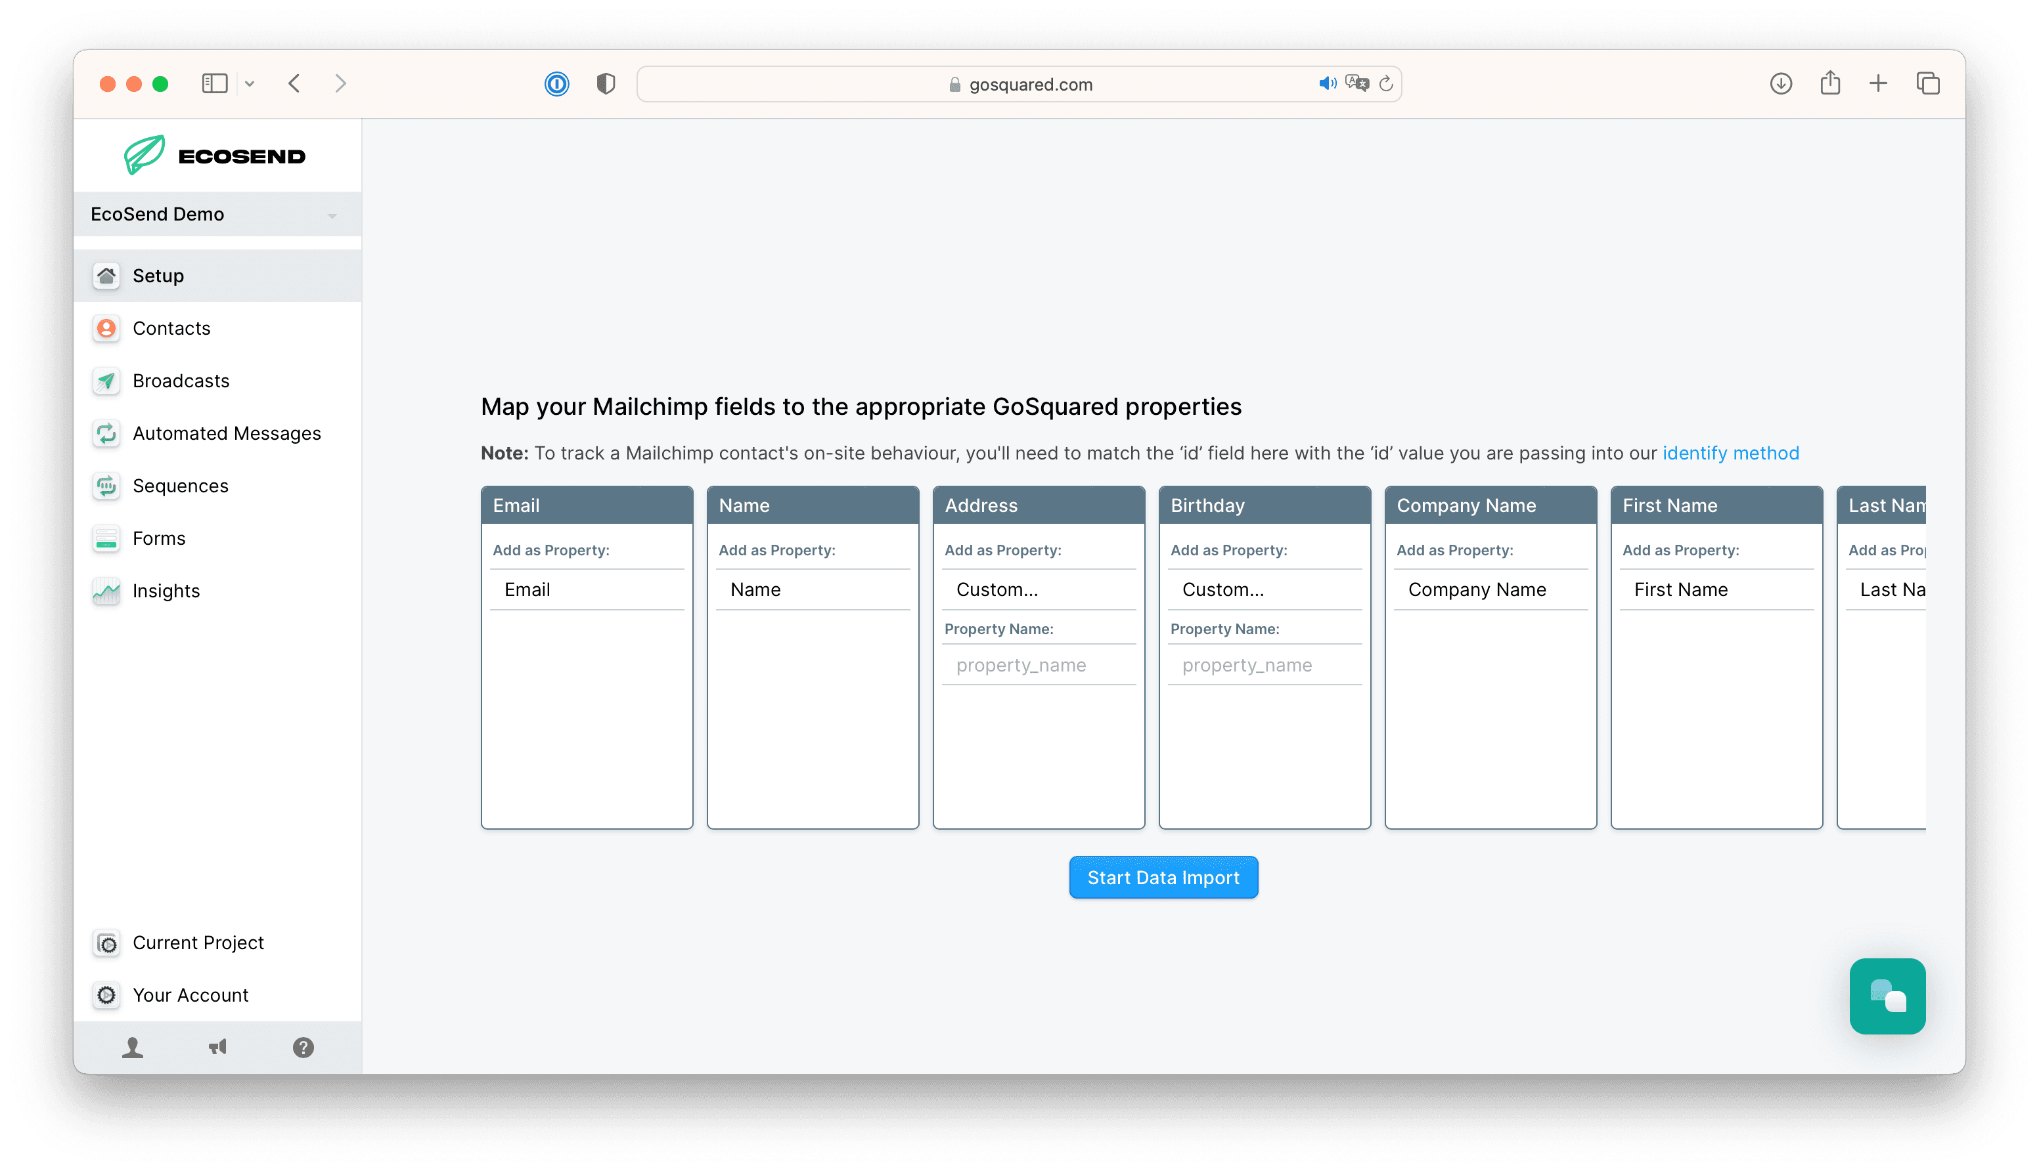The height and width of the screenshot is (1171, 2039).
Task: Toggle the Safari sidebar icon
Action: 215,83
